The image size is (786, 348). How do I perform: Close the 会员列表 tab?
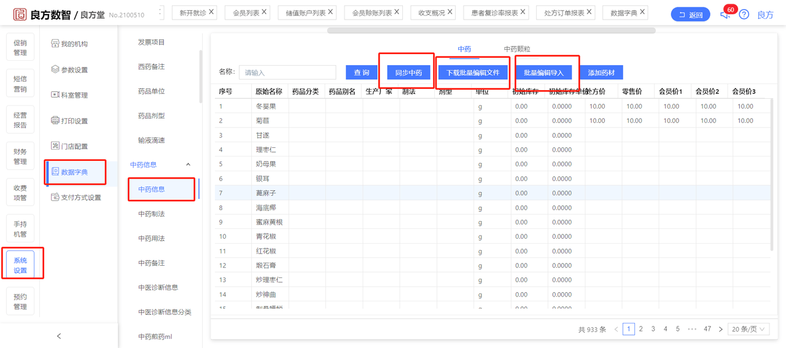pos(264,12)
